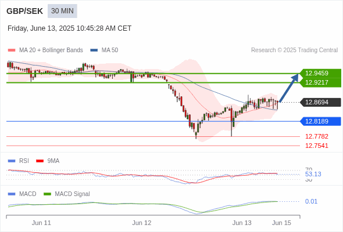Viewport: 343px width, 232px height.
Task: Click the MACD Signal legend label
Action: tap(72, 194)
